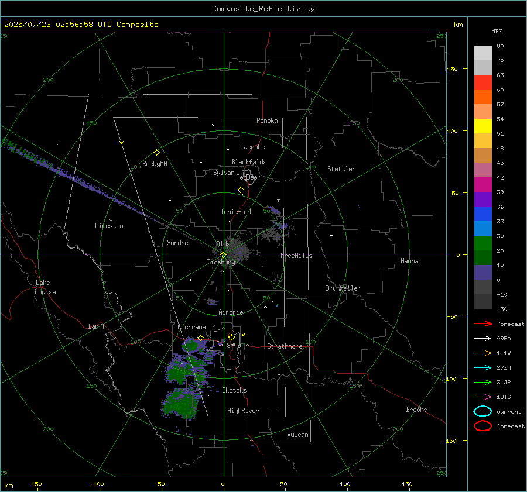The image size is (527, 492).
Task: Click the Innisfail city label
Action: click(236, 212)
